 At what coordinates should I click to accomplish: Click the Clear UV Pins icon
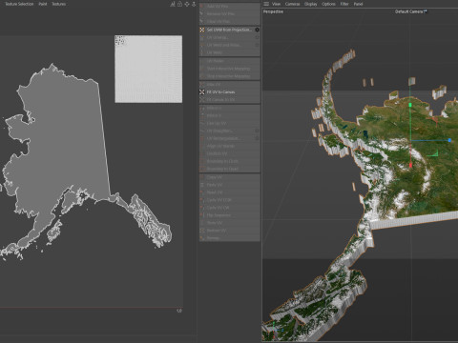tap(201, 21)
